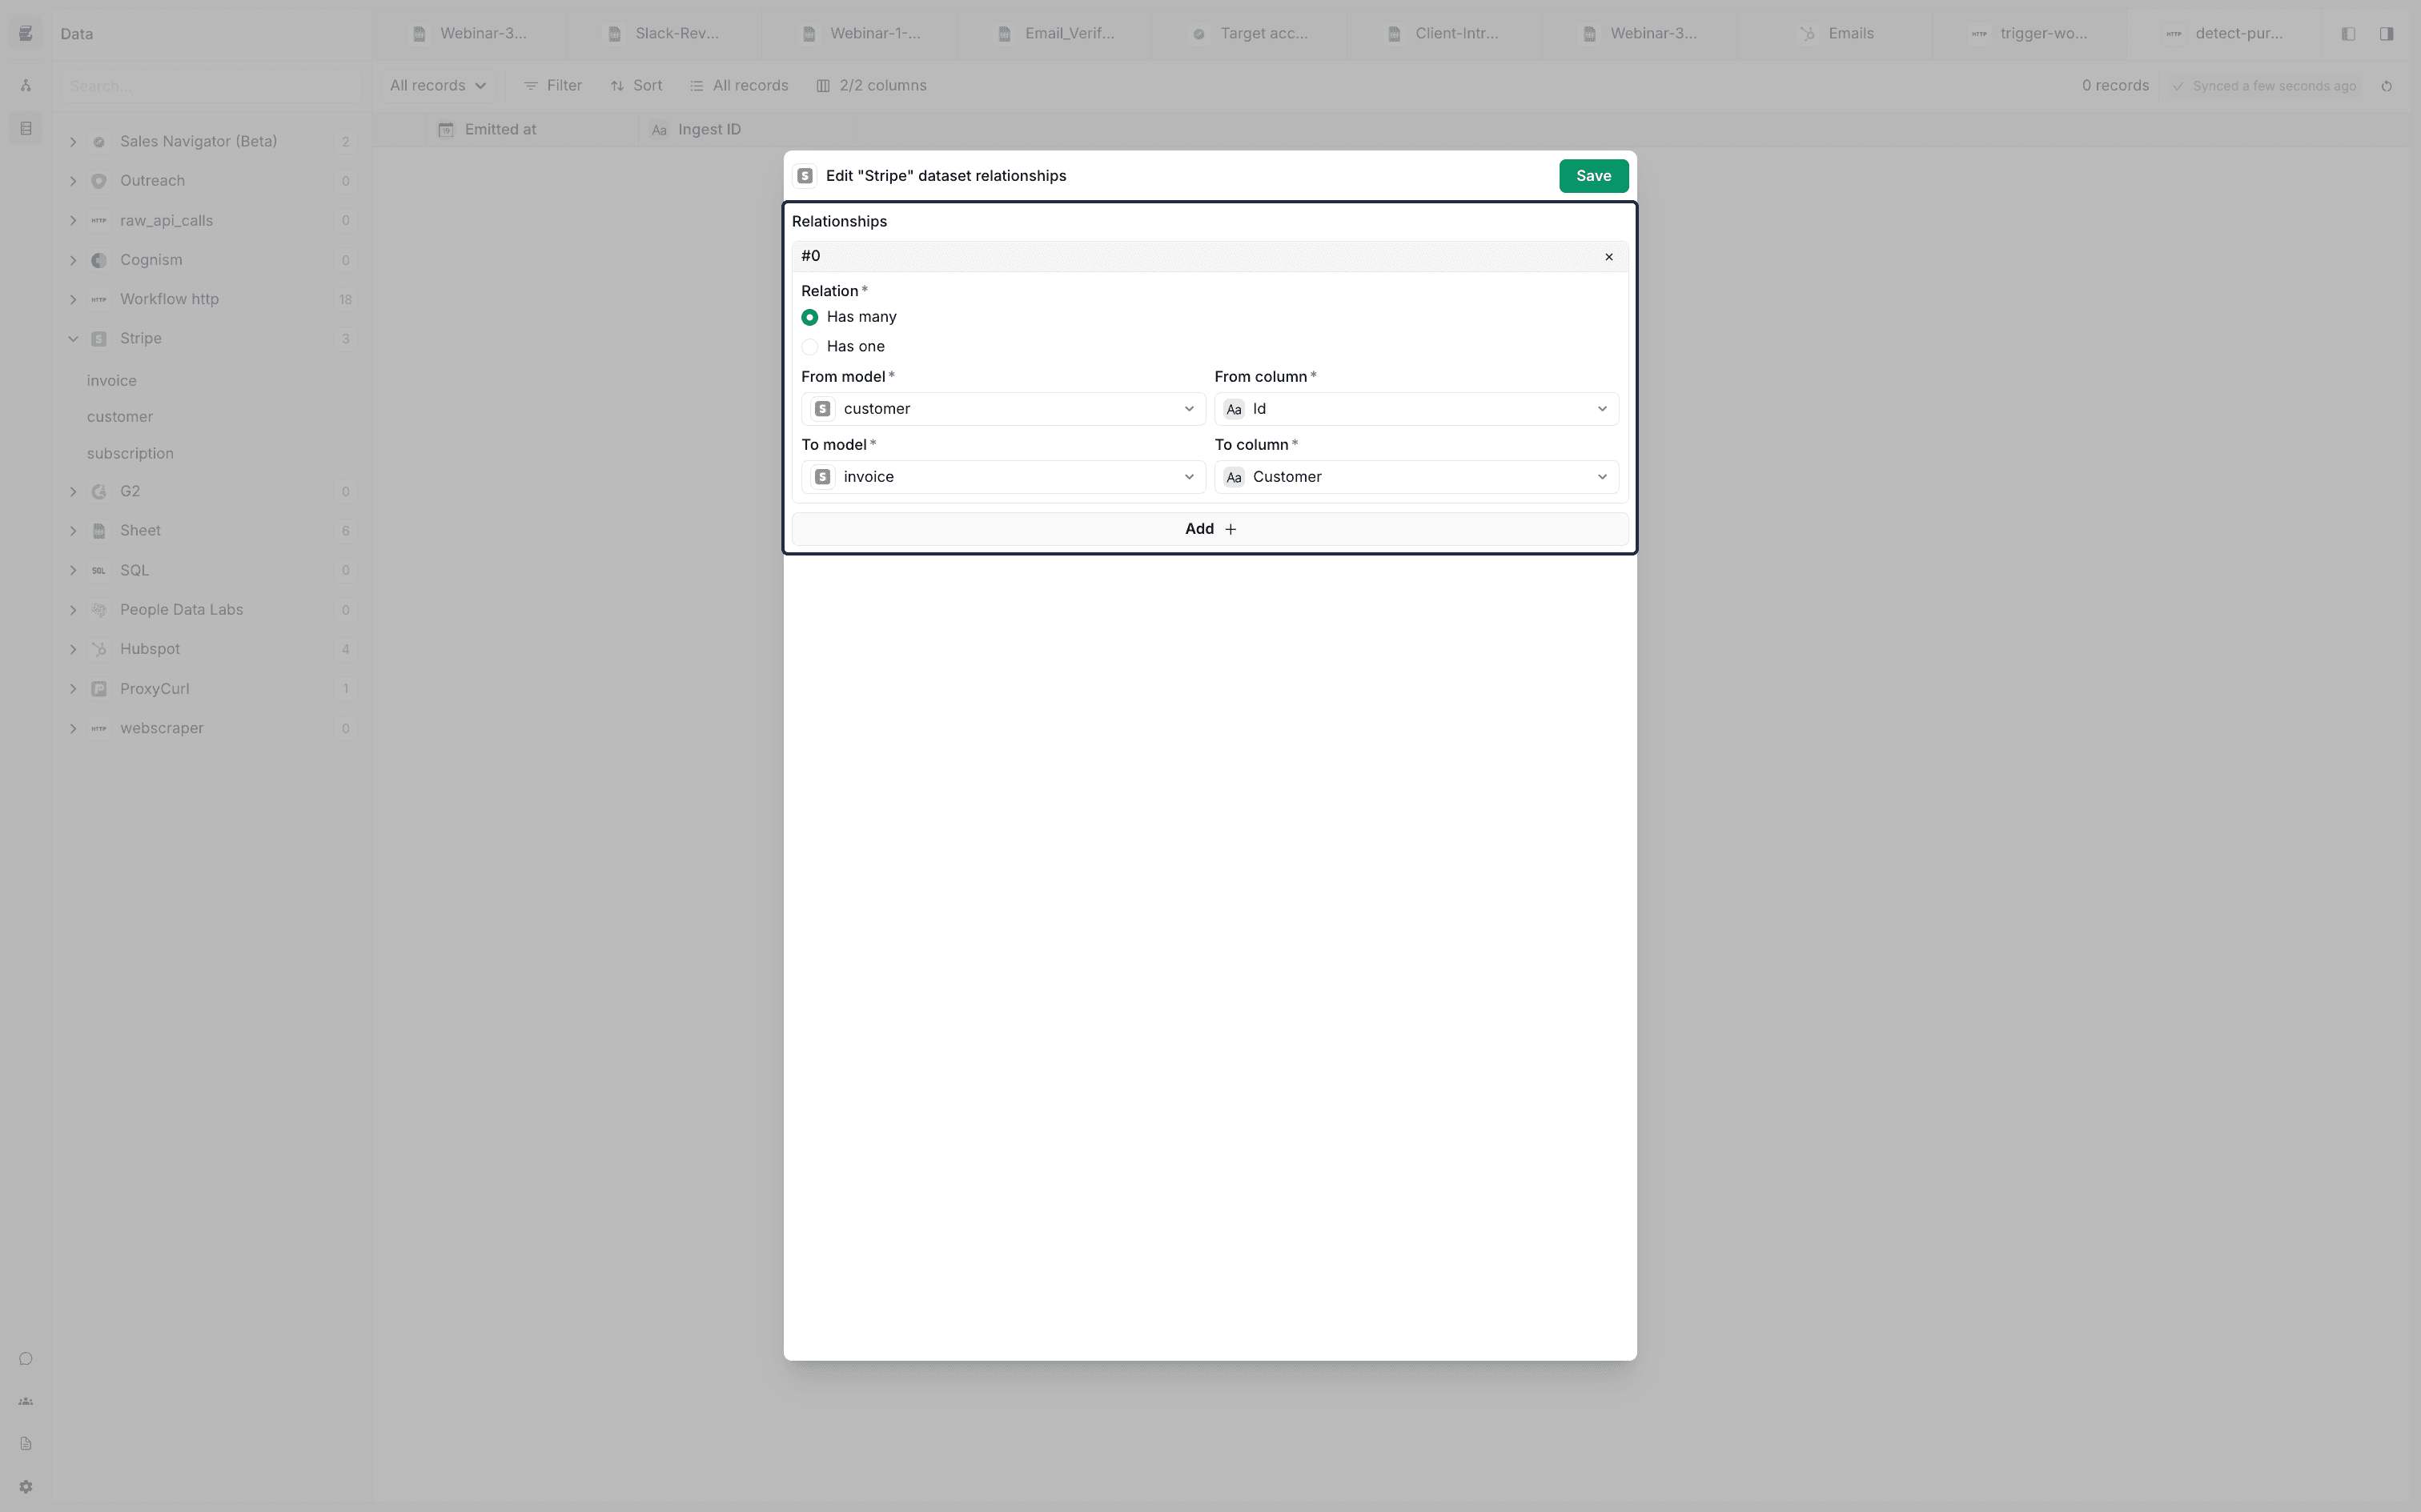Expand the Hubspot dataset
Image resolution: width=2421 pixels, height=1512 pixels.
pos(73,649)
